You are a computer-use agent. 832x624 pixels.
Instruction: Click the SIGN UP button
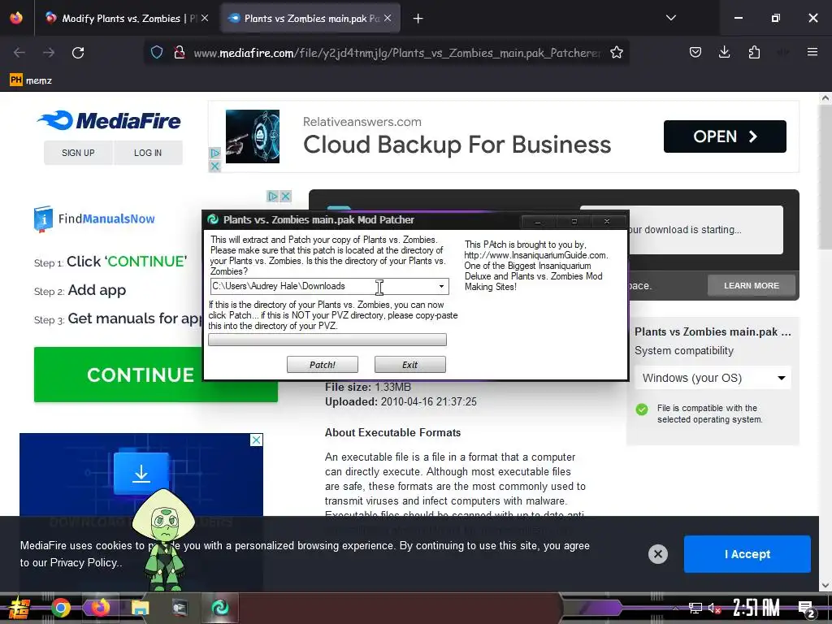tap(78, 153)
